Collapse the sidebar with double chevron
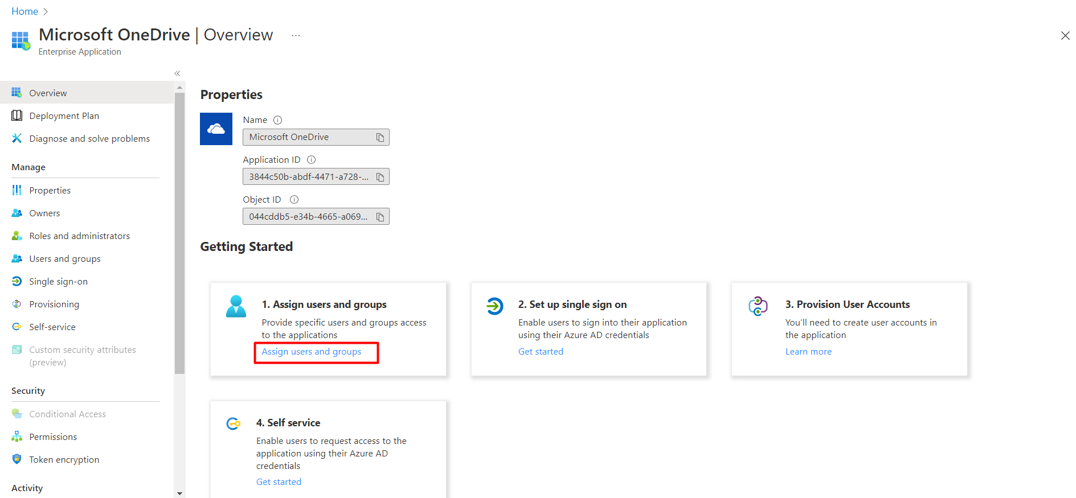This screenshot has height=498, width=1076. 177,73
